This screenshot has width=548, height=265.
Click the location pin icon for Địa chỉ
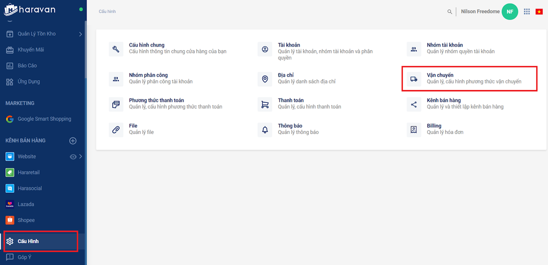click(x=265, y=79)
